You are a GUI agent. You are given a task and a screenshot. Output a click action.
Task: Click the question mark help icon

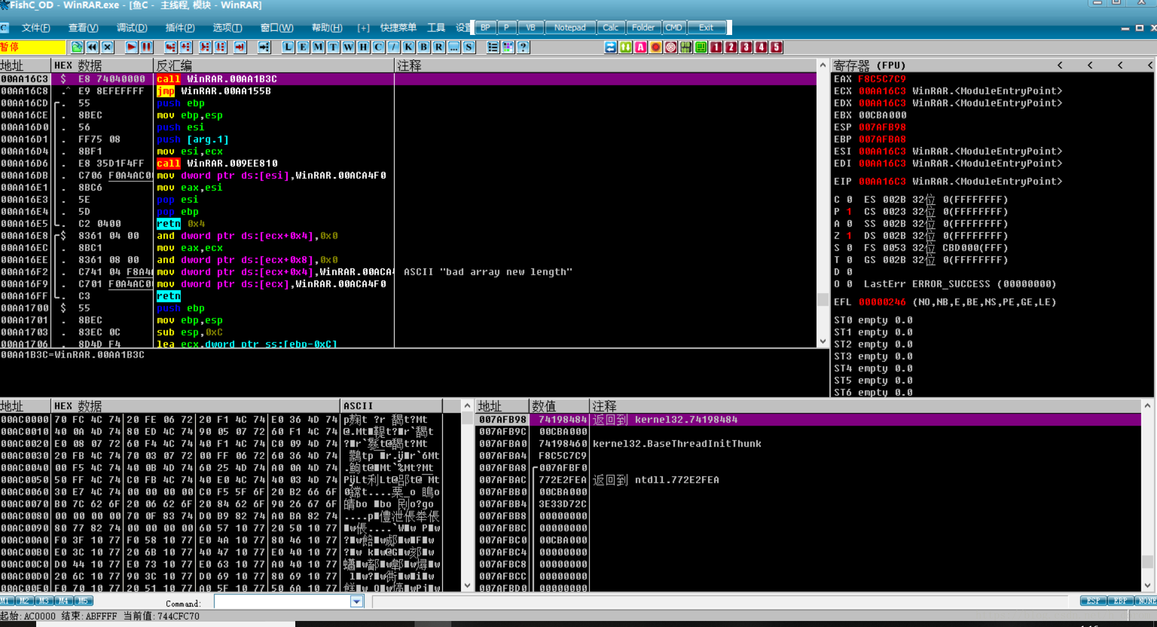point(523,47)
